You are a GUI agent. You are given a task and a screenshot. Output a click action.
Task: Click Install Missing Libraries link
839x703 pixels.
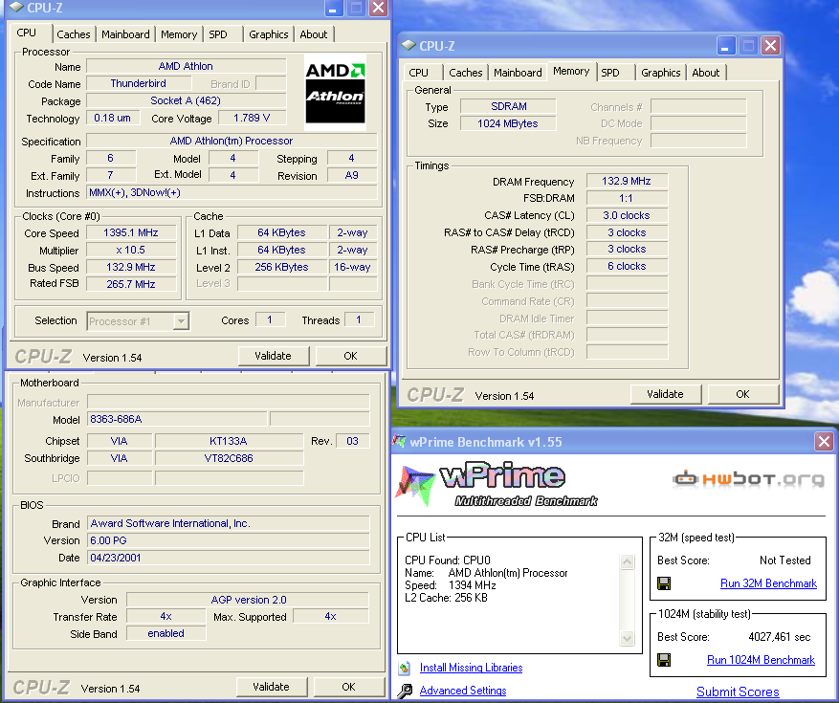point(471,668)
